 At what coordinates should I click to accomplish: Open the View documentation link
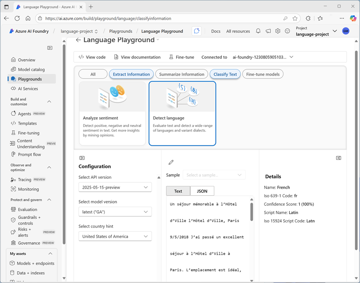137,57
